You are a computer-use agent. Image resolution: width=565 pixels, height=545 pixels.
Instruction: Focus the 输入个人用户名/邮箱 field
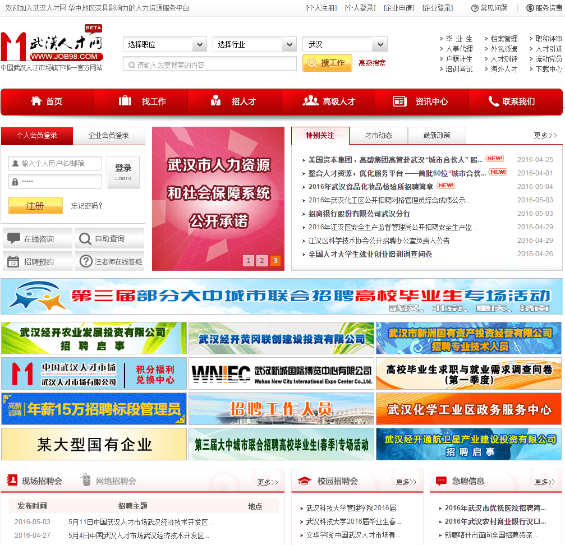(55, 163)
